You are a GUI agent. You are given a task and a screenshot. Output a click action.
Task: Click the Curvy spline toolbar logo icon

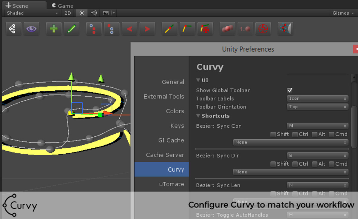(13, 29)
